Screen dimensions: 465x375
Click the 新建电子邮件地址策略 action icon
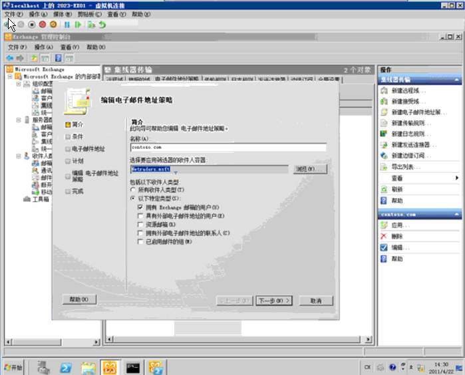[x=384, y=112]
